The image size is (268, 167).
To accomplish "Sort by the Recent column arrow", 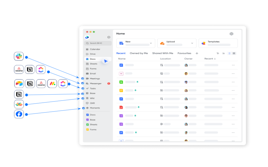I will tap(215, 59).
